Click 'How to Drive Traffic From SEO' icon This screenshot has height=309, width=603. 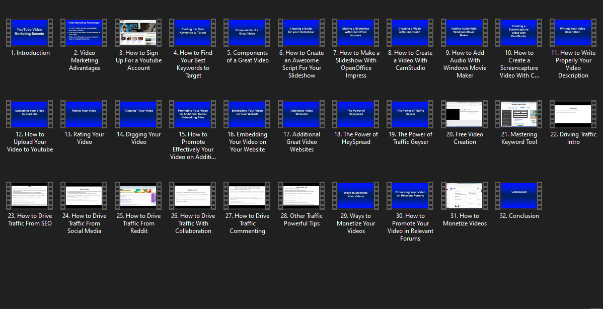[x=30, y=196]
